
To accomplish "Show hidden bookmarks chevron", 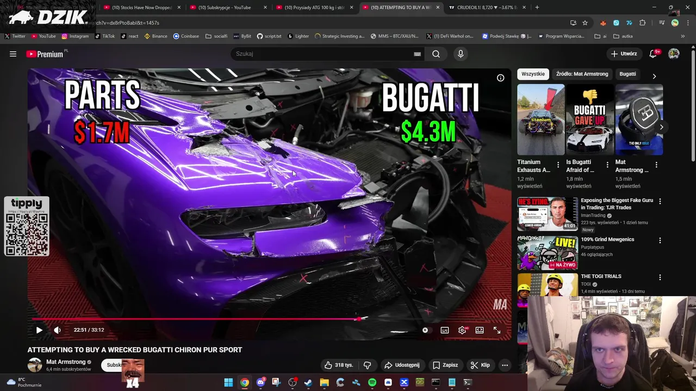I will coord(683,36).
